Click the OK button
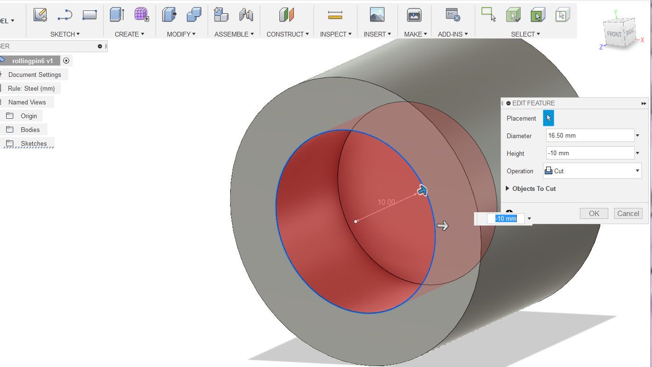This screenshot has width=652, height=367. [x=594, y=214]
